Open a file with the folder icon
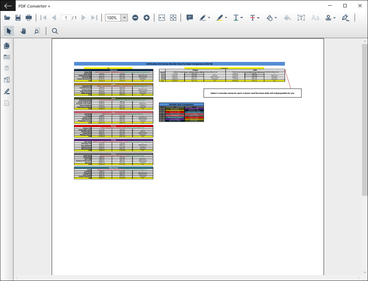The width and height of the screenshot is (368, 281). pyautogui.click(x=7, y=18)
